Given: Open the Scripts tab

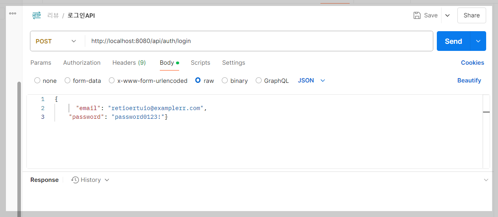Looking at the screenshot, I should (200, 63).
